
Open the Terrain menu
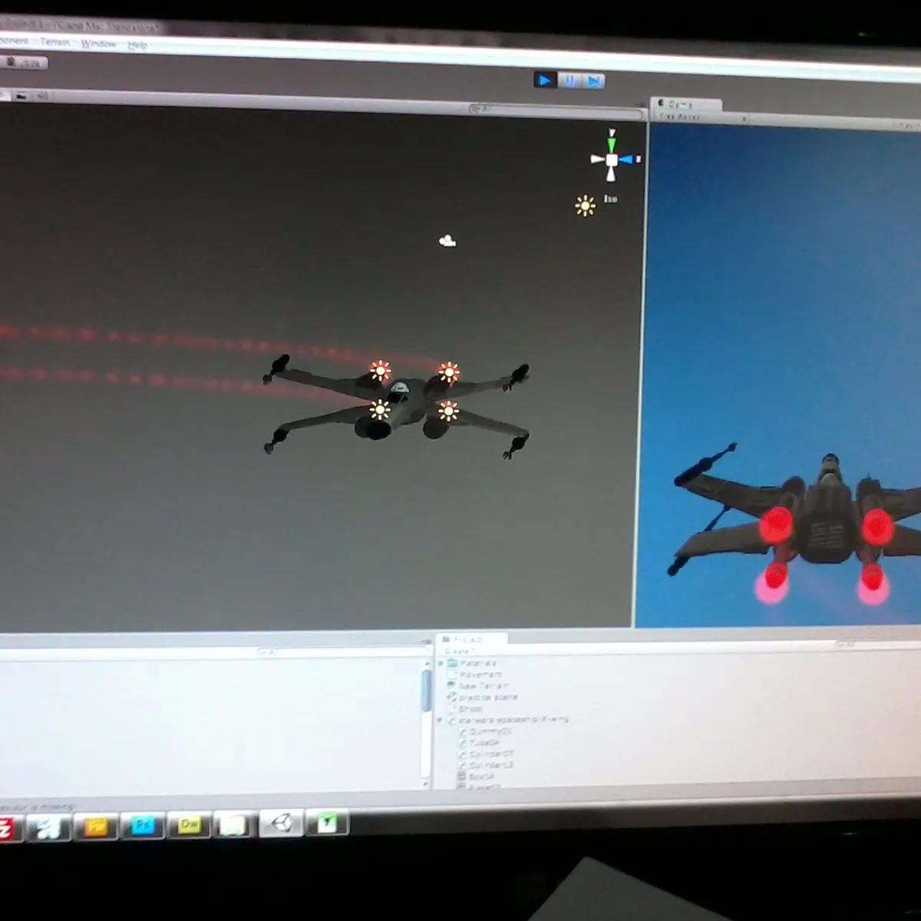[55, 41]
